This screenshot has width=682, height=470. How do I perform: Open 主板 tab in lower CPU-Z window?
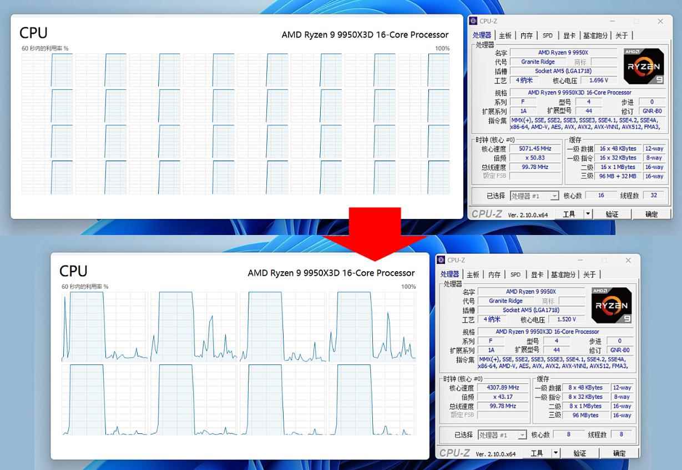[473, 274]
